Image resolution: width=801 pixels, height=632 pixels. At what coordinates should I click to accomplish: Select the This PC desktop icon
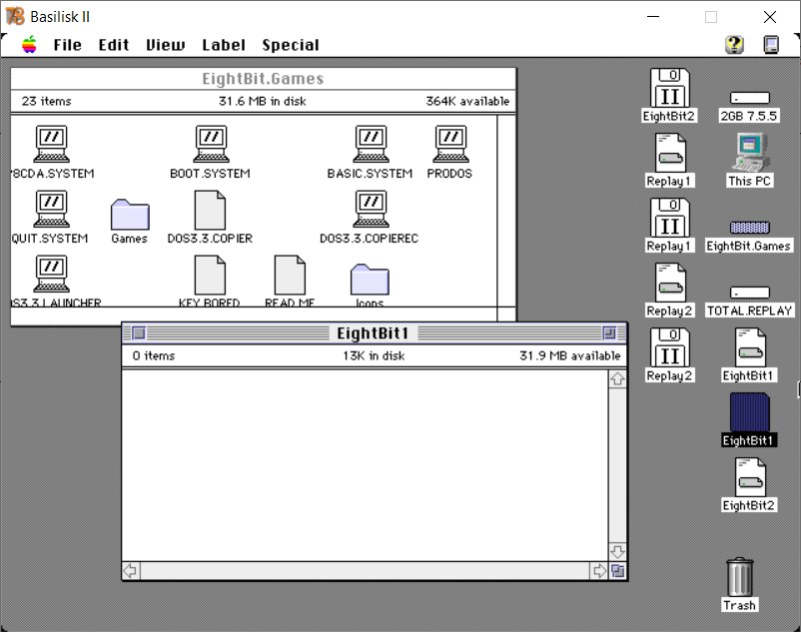749,153
